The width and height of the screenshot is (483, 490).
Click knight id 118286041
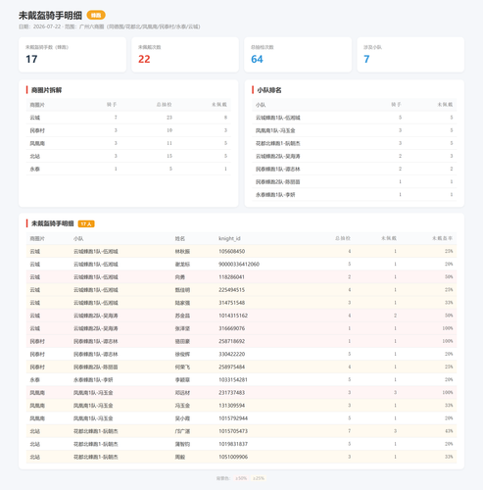(231, 277)
